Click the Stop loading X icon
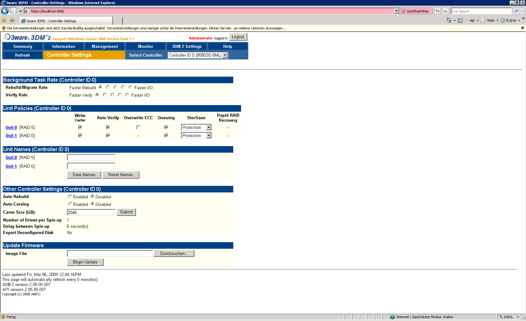The image size is (526, 321). [446, 11]
